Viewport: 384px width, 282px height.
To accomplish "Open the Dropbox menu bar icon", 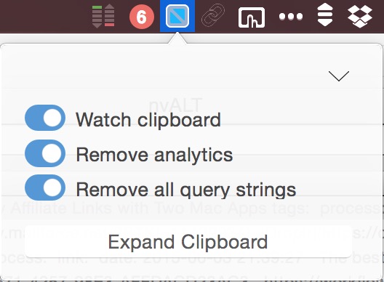I will point(360,16).
